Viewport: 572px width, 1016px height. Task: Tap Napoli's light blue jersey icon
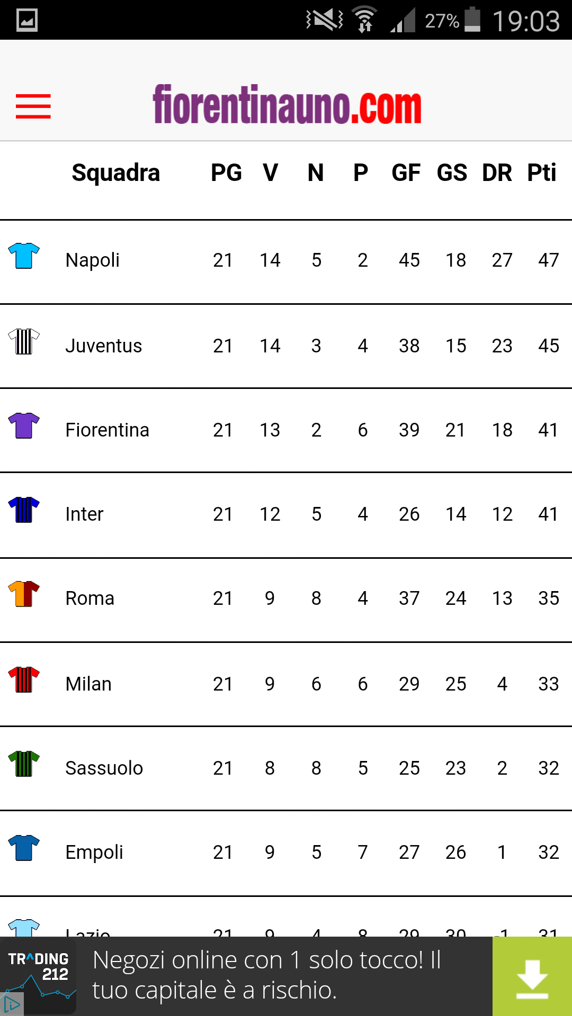[24, 256]
